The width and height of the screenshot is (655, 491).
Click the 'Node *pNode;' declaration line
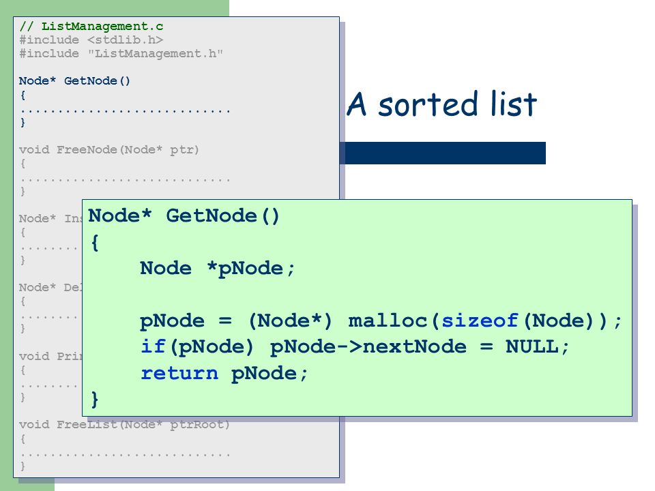[218, 269]
